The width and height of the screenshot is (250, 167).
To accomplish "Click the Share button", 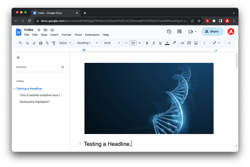I will pos(212,32).
